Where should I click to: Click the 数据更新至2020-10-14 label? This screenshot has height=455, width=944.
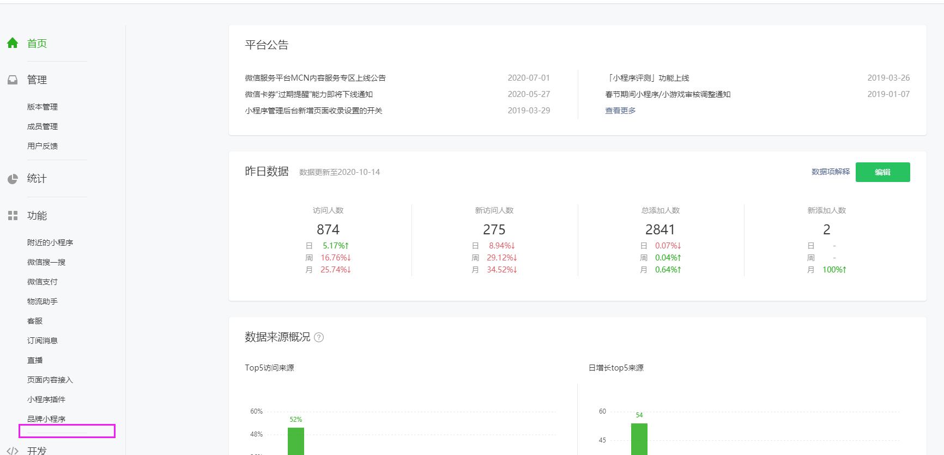point(340,172)
